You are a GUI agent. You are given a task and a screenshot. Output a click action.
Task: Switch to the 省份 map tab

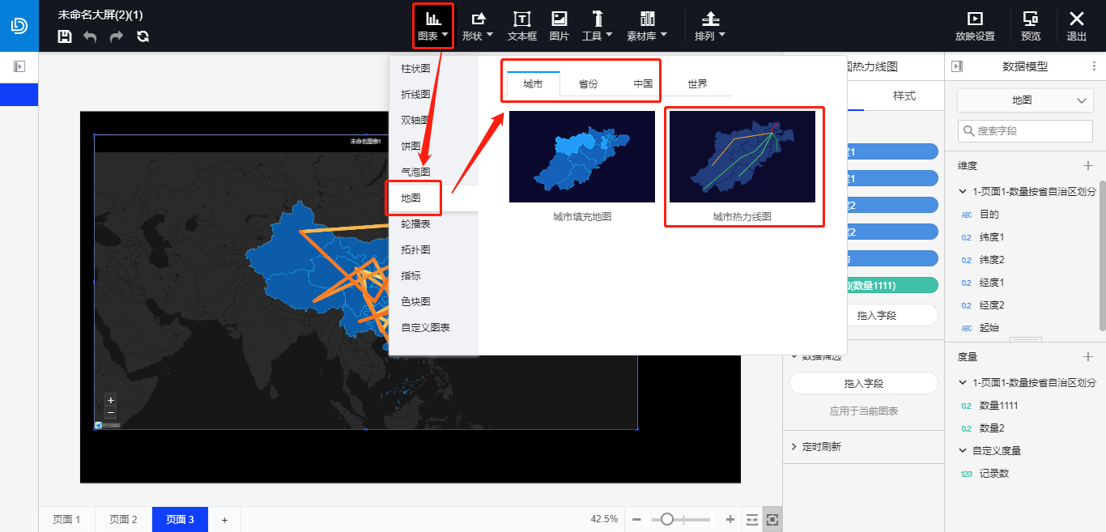pyautogui.click(x=589, y=84)
